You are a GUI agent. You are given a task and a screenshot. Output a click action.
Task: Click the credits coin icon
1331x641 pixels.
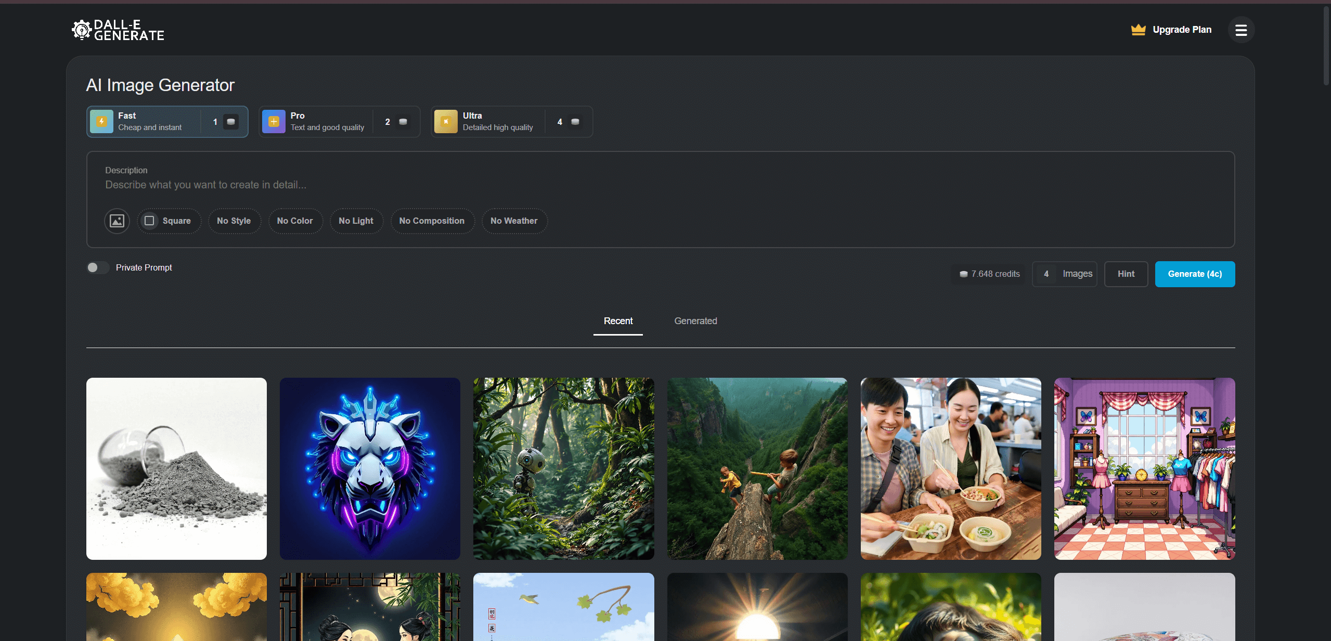coord(963,274)
